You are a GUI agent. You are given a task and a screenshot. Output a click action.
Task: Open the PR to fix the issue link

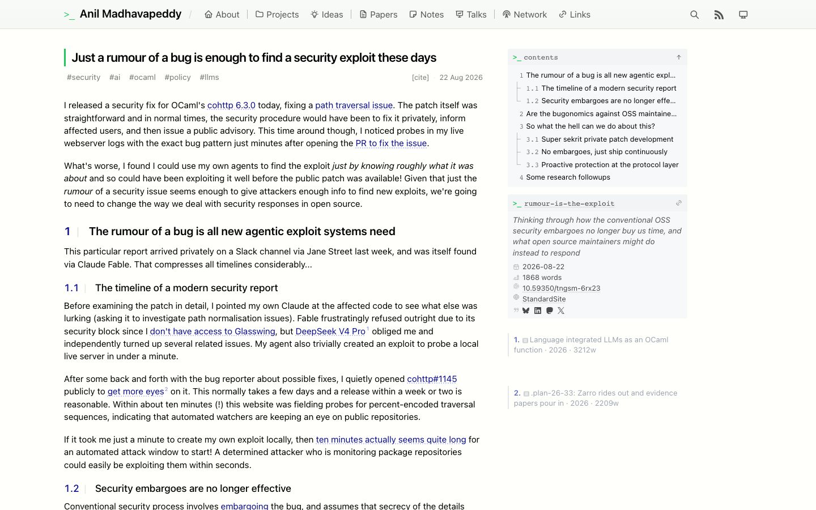point(391,143)
